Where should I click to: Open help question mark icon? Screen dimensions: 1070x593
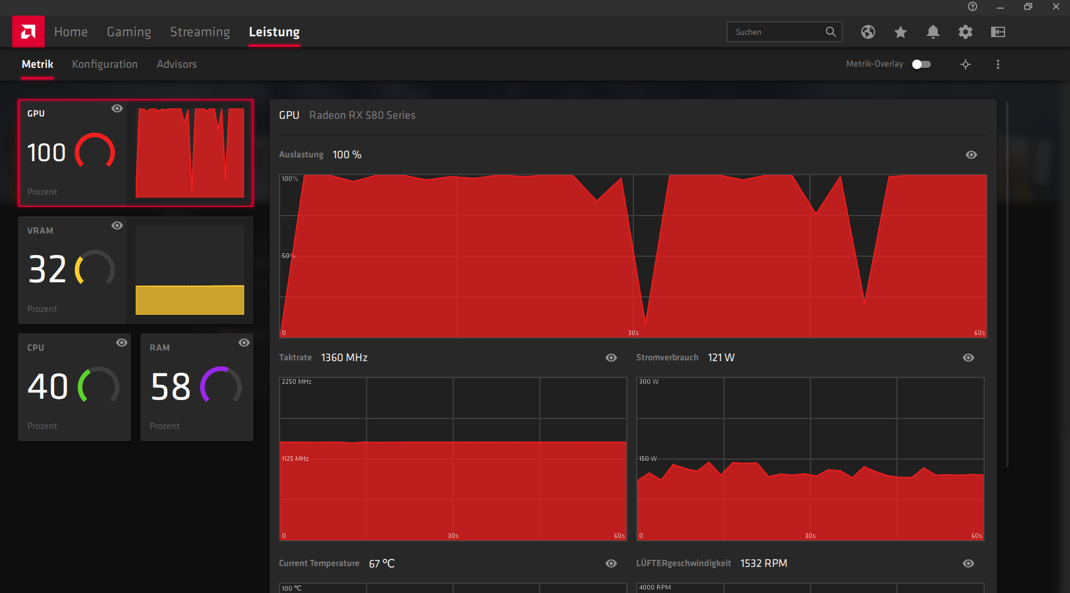pos(973,6)
